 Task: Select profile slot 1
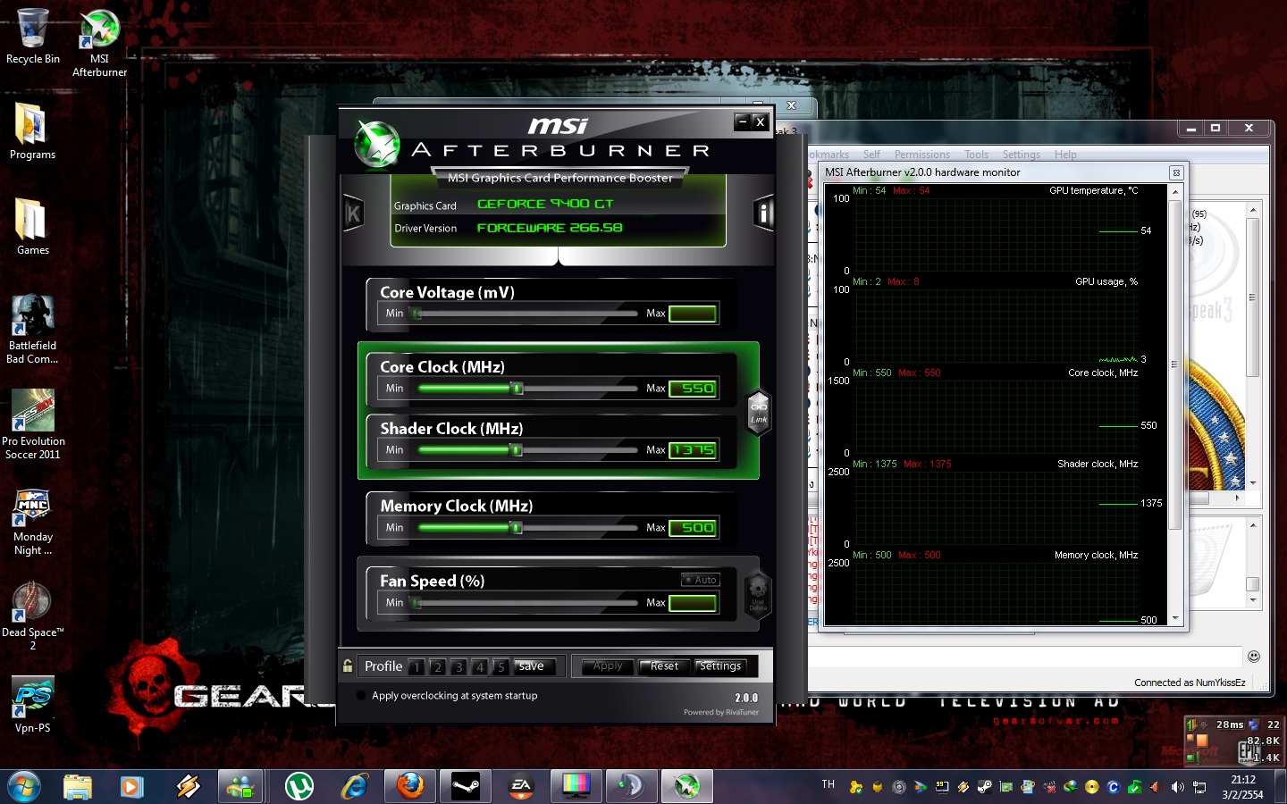click(x=416, y=666)
